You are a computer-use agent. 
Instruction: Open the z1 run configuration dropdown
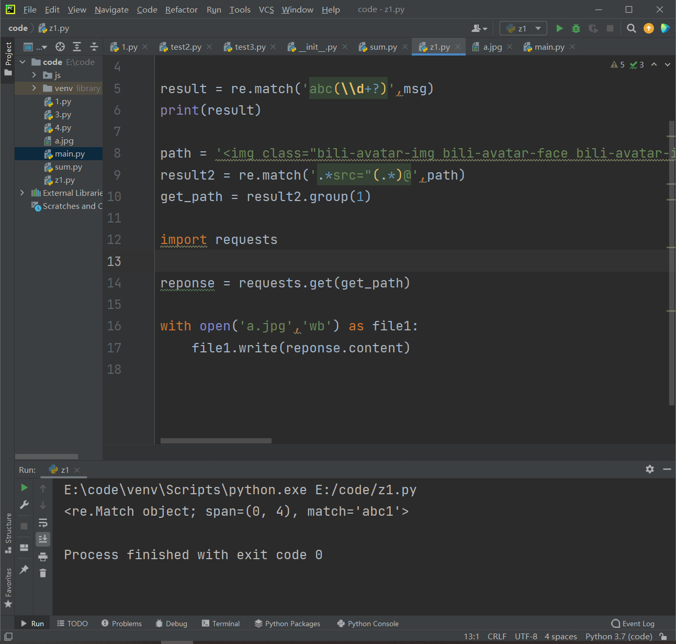pyautogui.click(x=523, y=28)
